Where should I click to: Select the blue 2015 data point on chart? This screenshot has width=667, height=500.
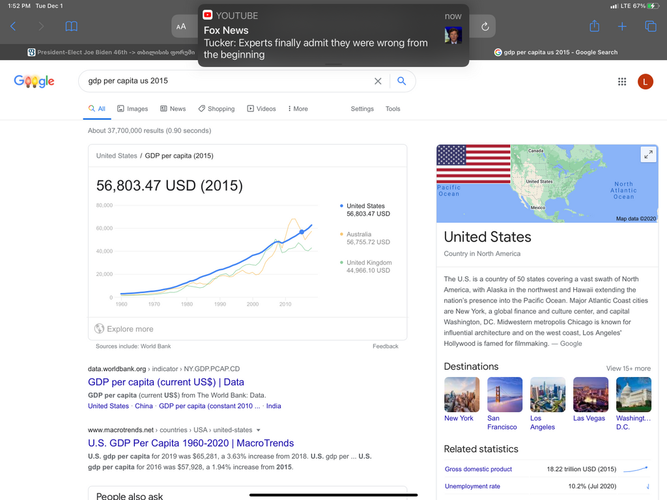point(302,232)
